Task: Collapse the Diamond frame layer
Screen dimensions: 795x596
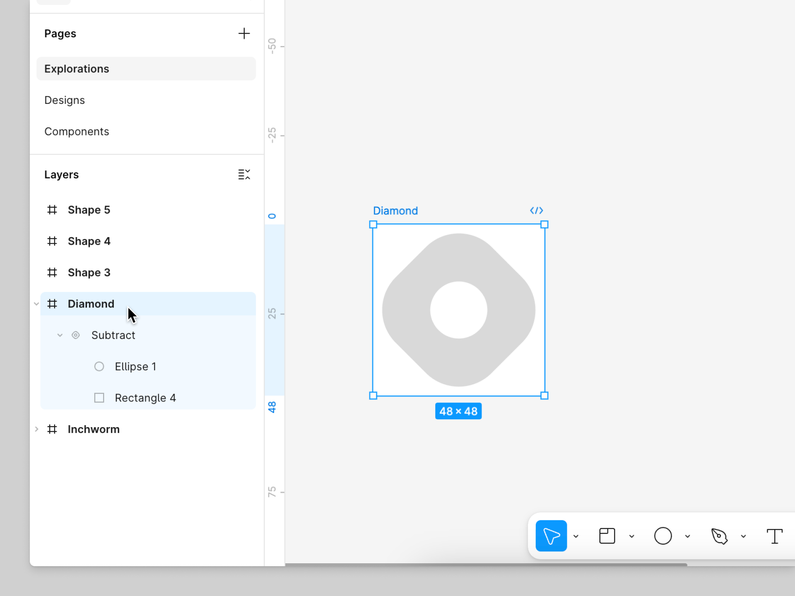Action: [36, 304]
